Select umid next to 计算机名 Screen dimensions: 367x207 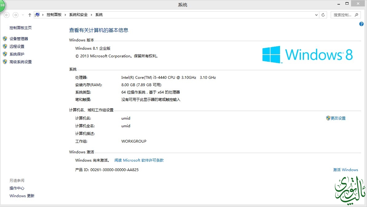(126, 118)
